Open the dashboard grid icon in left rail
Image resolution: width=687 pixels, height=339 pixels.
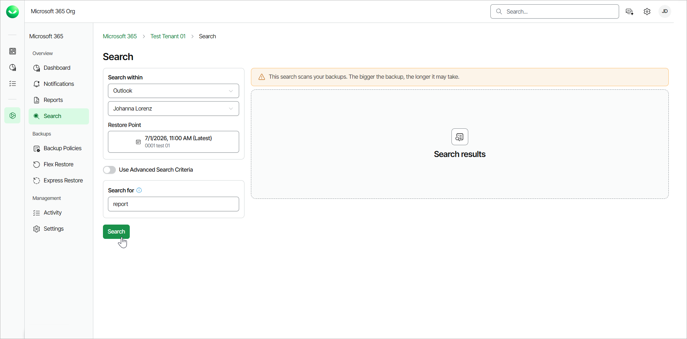(x=13, y=51)
